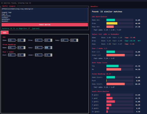Increase the 1X2 Home tolerance with up arrow

click(x=24, y=40)
